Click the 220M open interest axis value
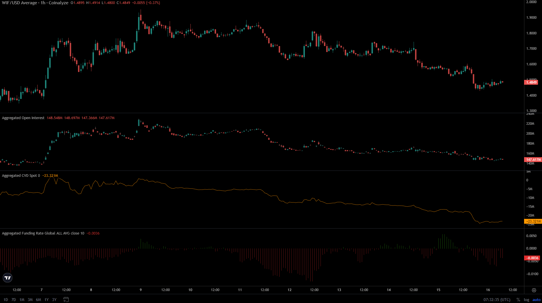 530,124
